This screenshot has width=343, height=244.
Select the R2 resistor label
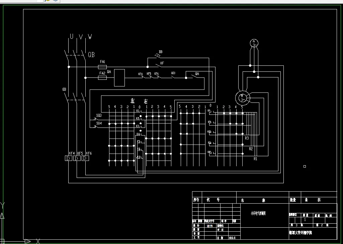251,149
